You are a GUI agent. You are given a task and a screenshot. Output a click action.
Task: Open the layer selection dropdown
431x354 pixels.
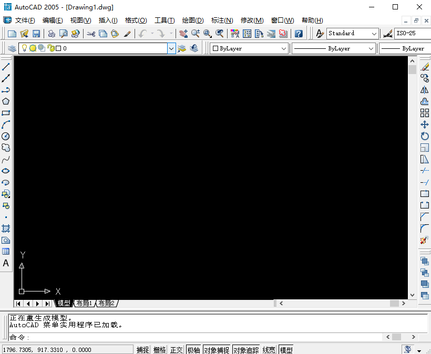coord(171,48)
